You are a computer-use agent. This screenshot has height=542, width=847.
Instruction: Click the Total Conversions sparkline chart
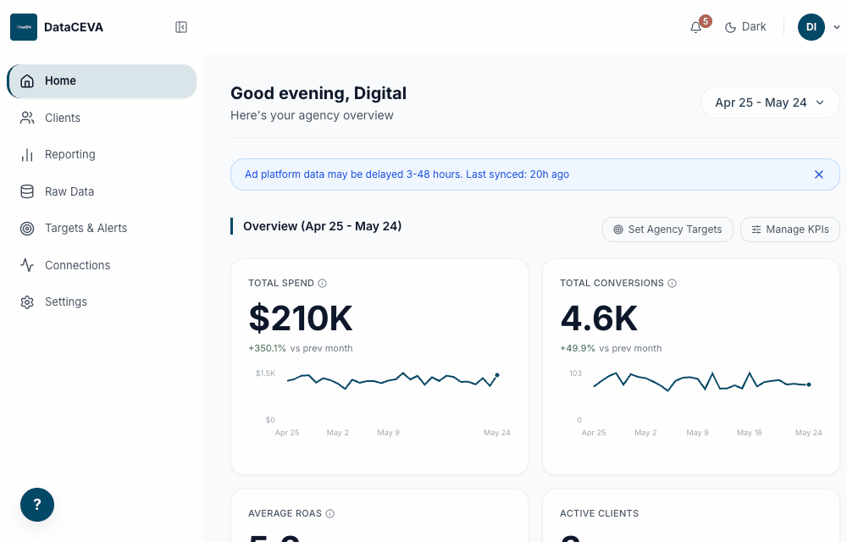click(x=693, y=402)
